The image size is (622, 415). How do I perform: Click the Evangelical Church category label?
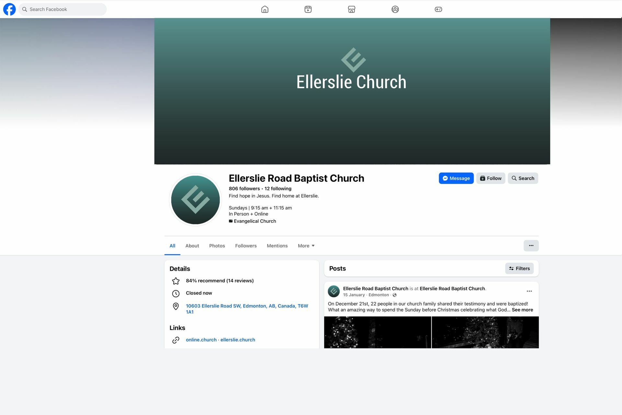tap(255, 221)
